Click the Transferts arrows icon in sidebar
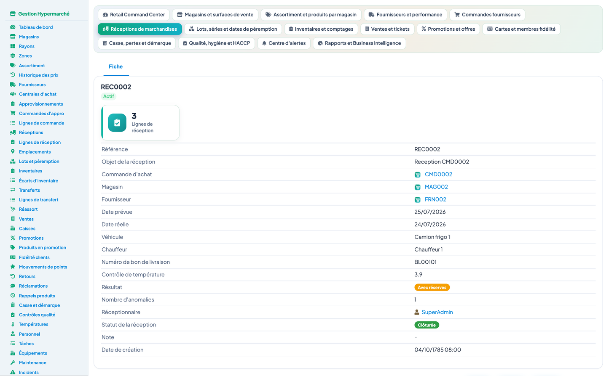The height and width of the screenshot is (376, 609). pyautogui.click(x=13, y=190)
